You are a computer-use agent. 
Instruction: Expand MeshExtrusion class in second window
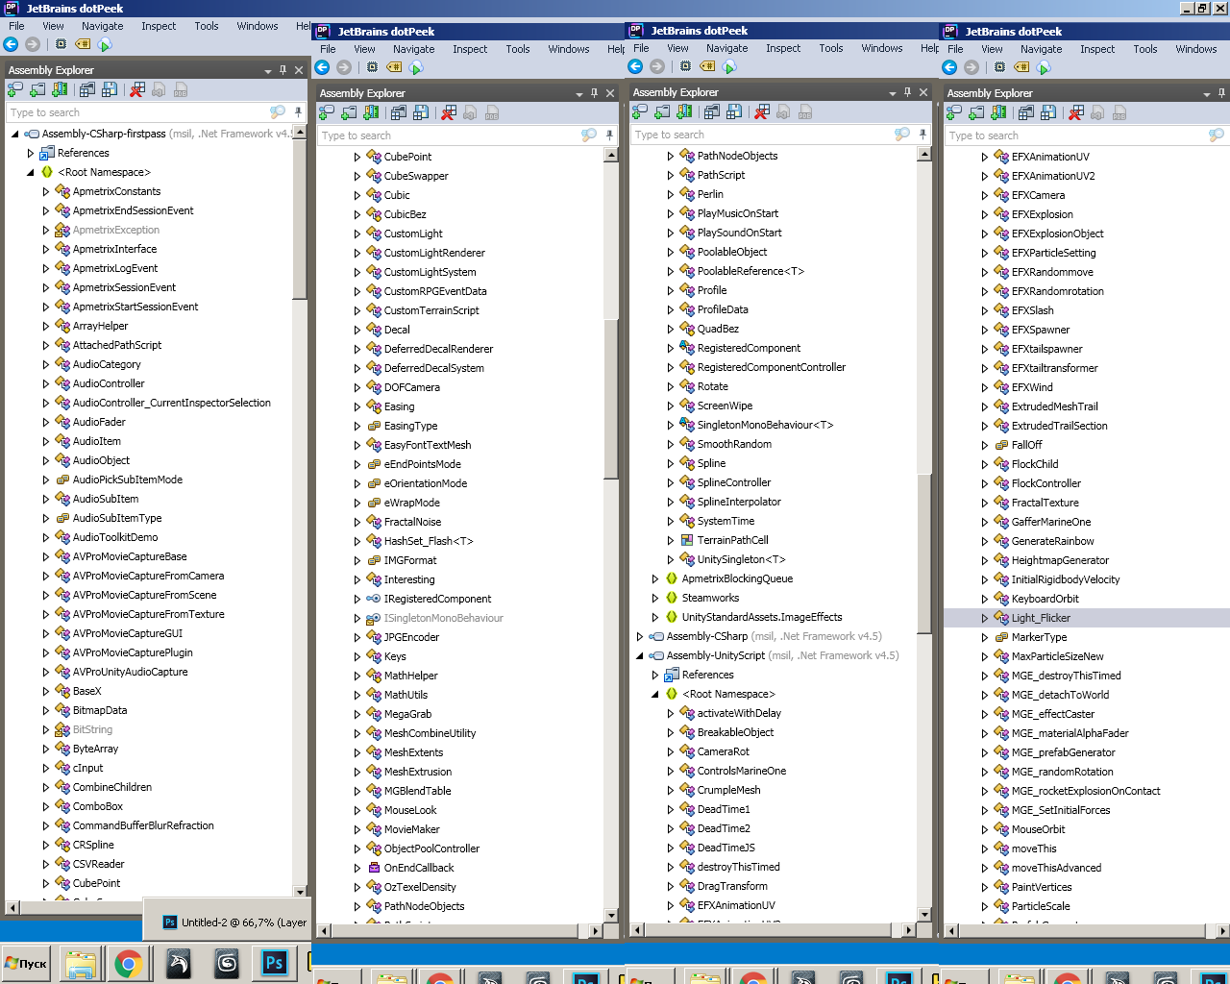[357, 772]
